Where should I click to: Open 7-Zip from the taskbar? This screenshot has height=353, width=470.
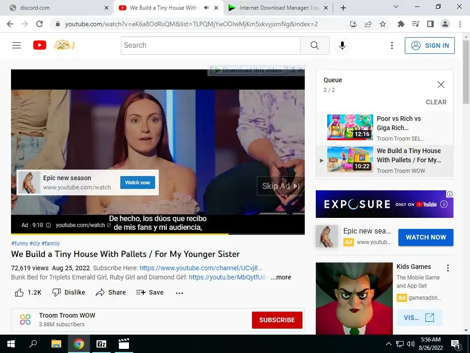(101, 344)
